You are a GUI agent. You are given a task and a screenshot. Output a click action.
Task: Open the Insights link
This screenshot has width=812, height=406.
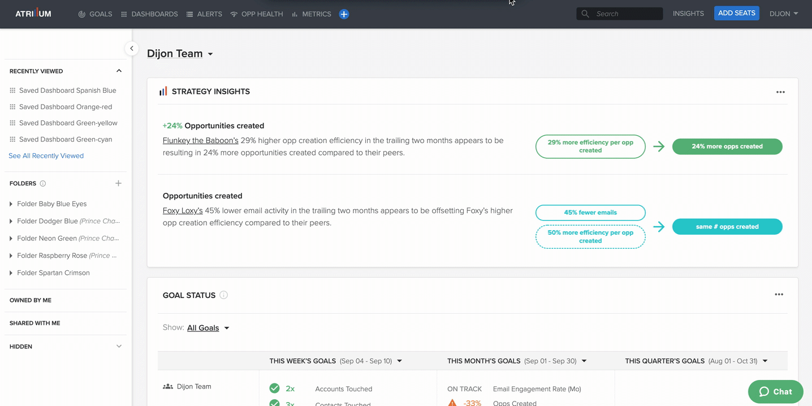click(x=688, y=14)
